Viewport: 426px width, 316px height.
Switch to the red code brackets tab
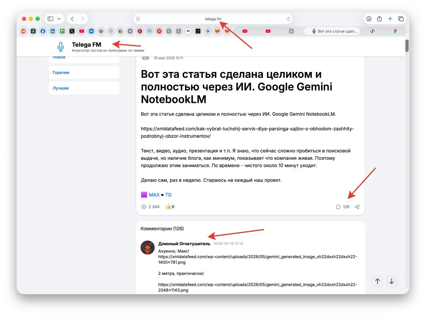(372, 31)
